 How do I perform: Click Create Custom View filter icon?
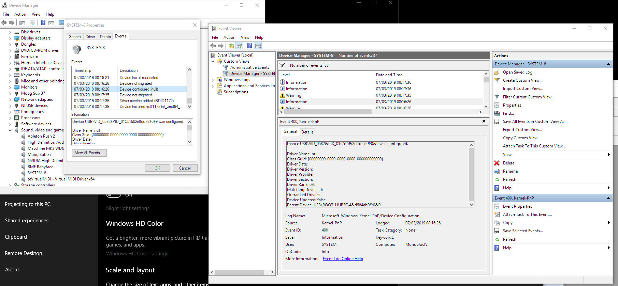(x=497, y=80)
